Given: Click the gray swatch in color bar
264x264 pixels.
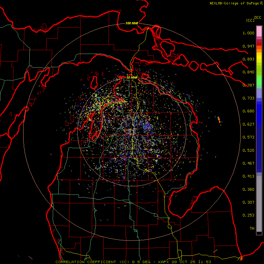Looking at the screenshot, I should coord(259,204).
